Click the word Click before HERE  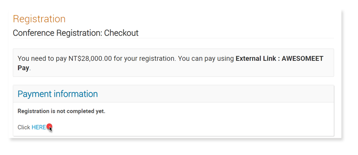pyautogui.click(x=24, y=127)
